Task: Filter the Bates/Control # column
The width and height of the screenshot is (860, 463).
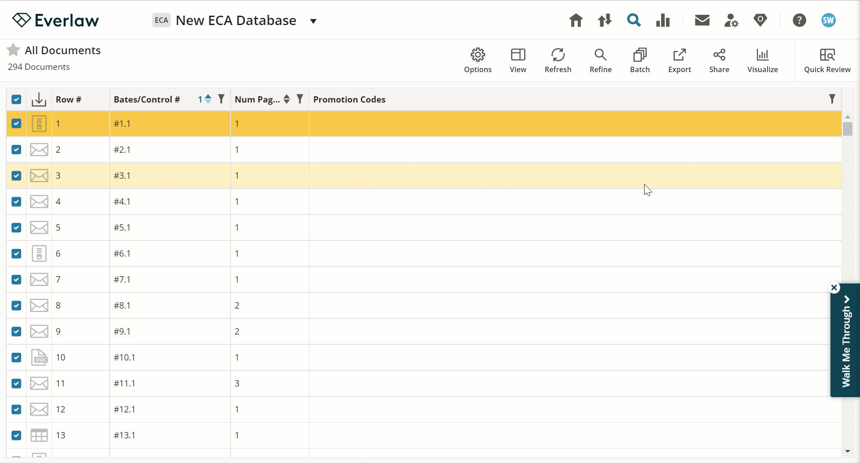Action: (x=221, y=99)
